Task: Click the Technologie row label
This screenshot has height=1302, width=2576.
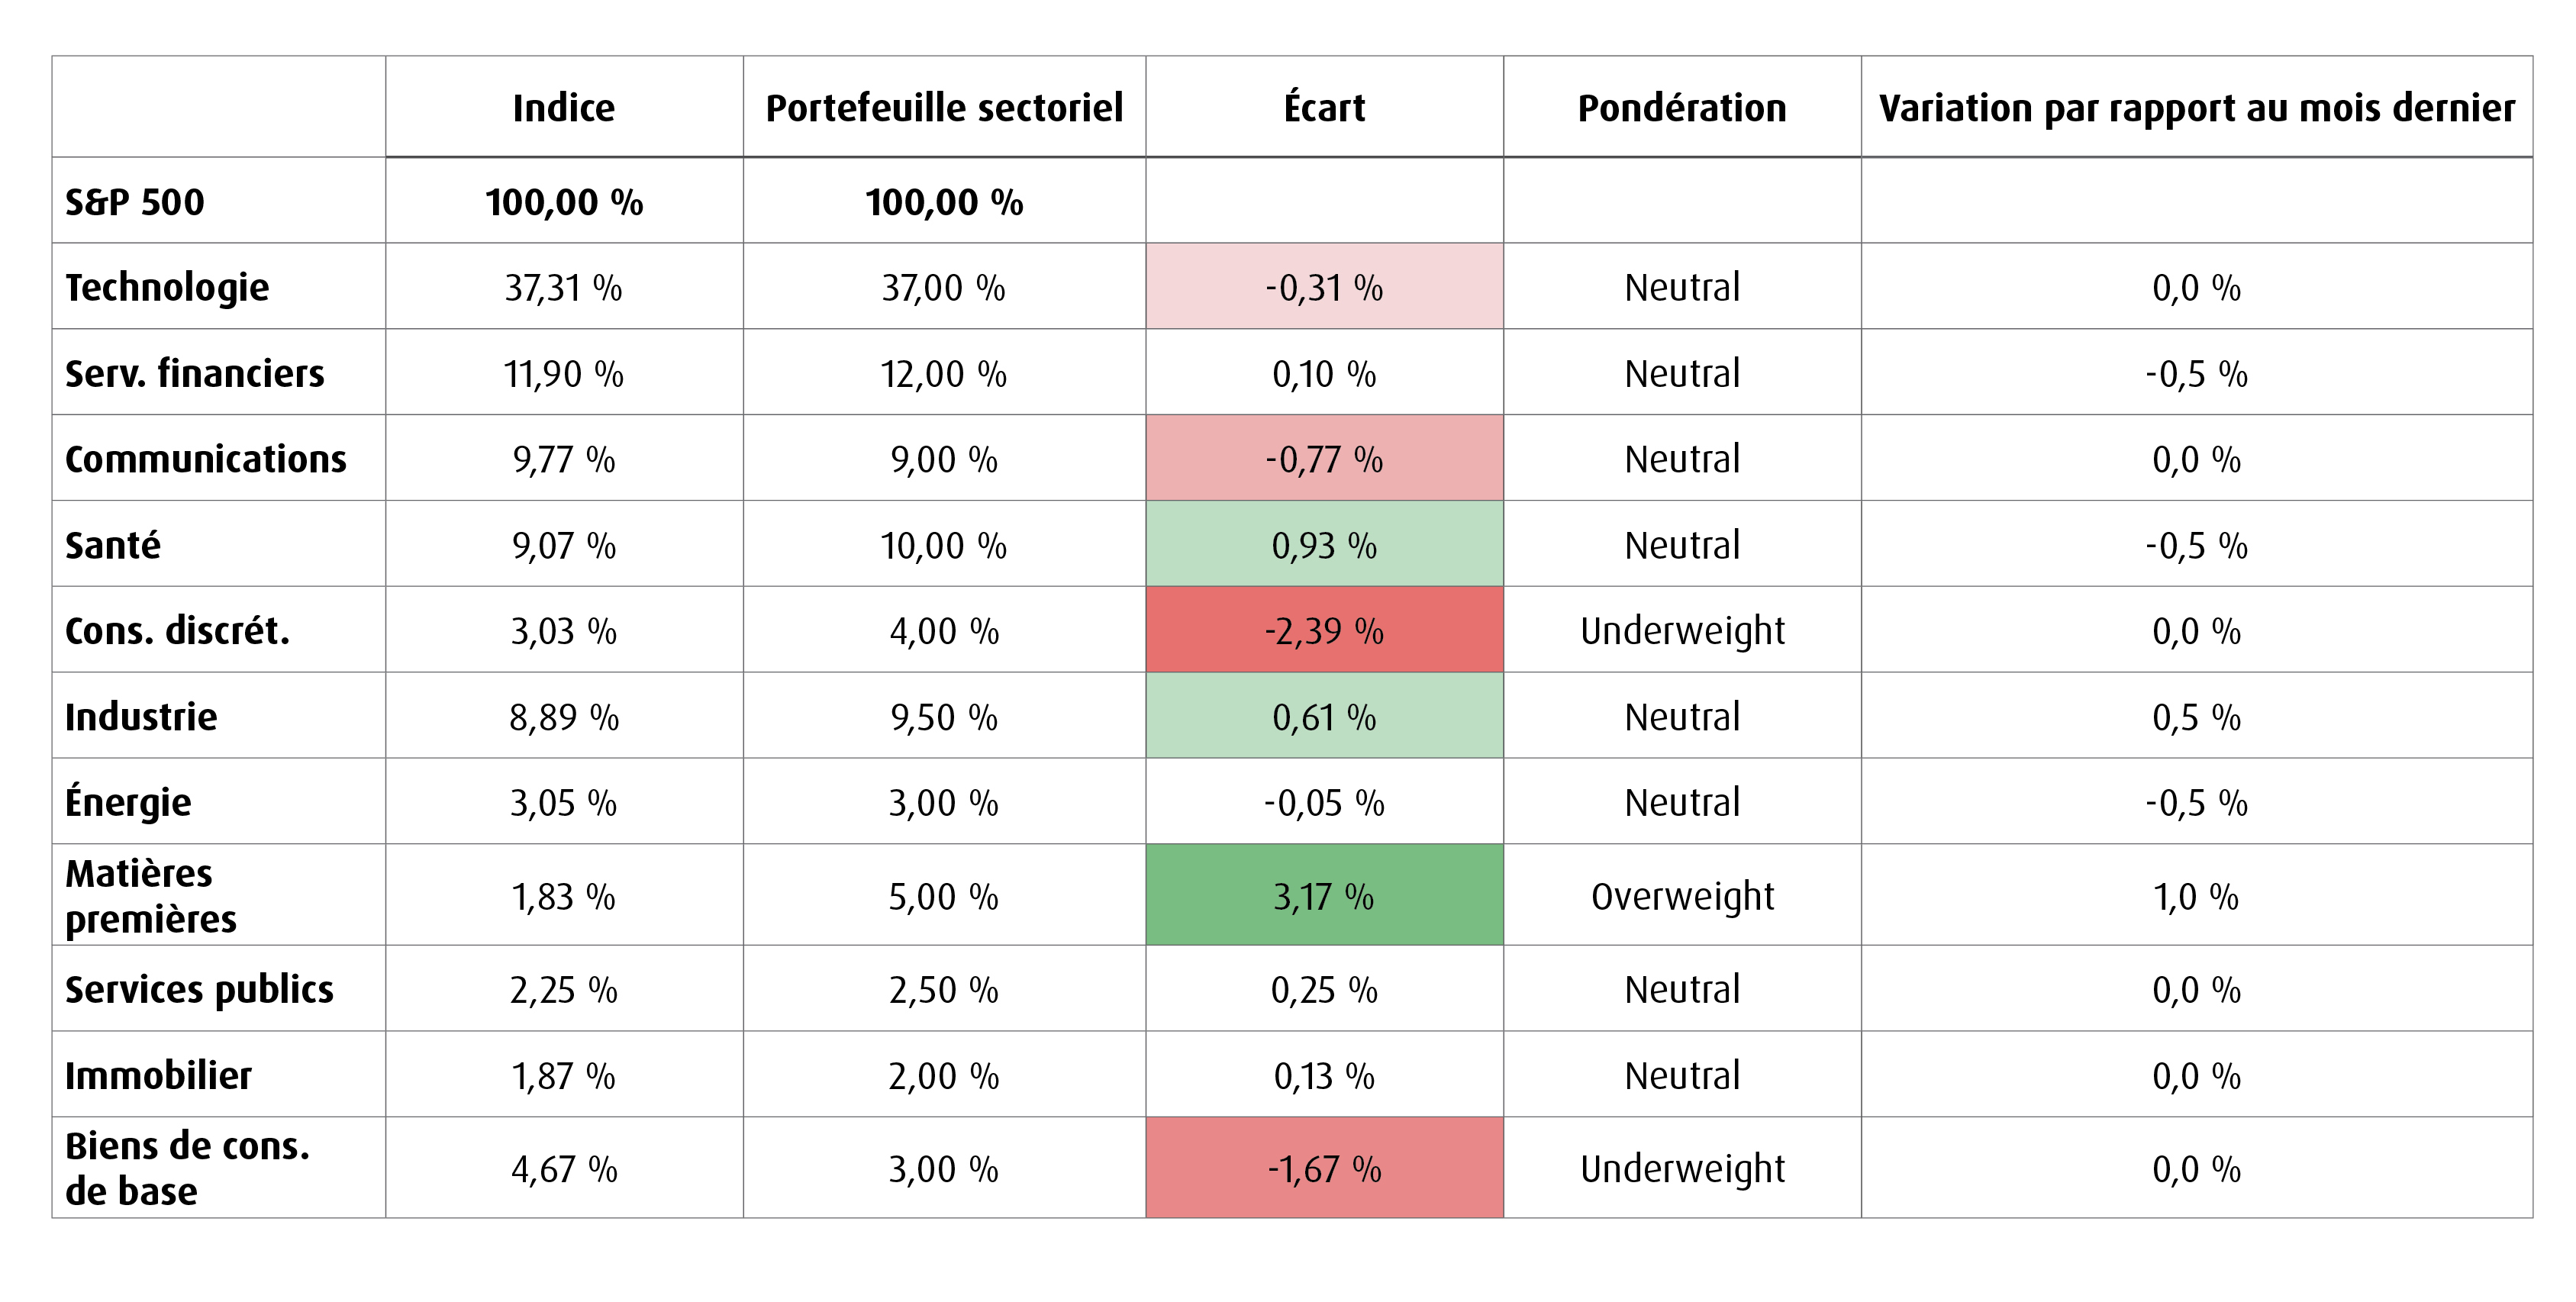Action: 167,288
